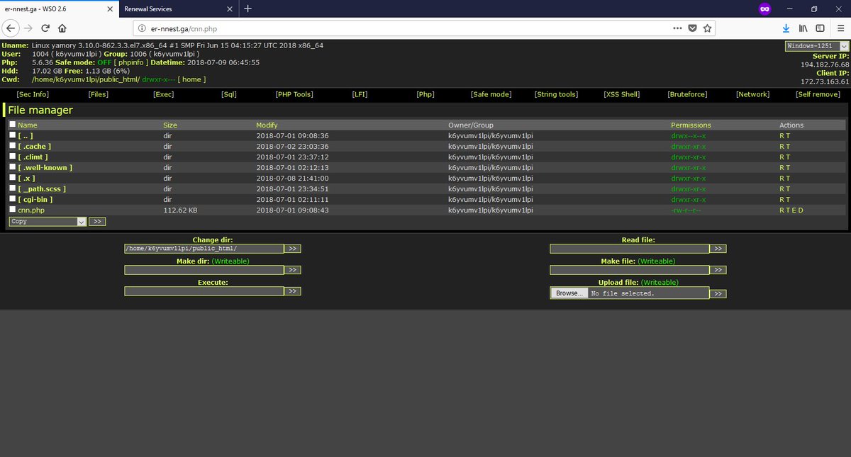Open the [Sec Info] menu item
Image resolution: width=851 pixels, height=457 pixels.
33,94
